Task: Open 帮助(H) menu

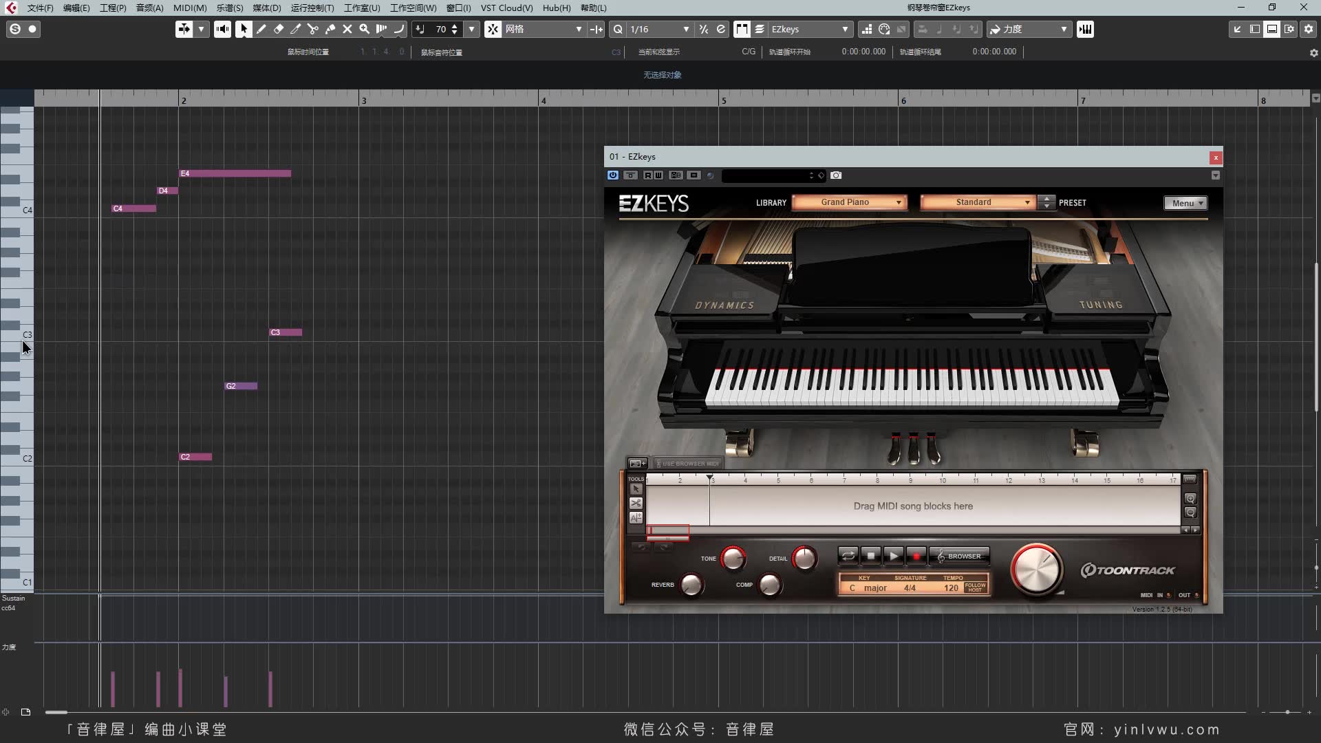Action: pyautogui.click(x=593, y=8)
